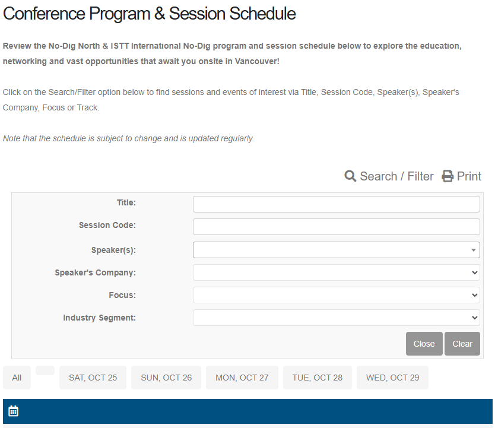The height and width of the screenshot is (428, 495).
Task: Show sessions for SUN, OCT 26
Action: coord(166,378)
